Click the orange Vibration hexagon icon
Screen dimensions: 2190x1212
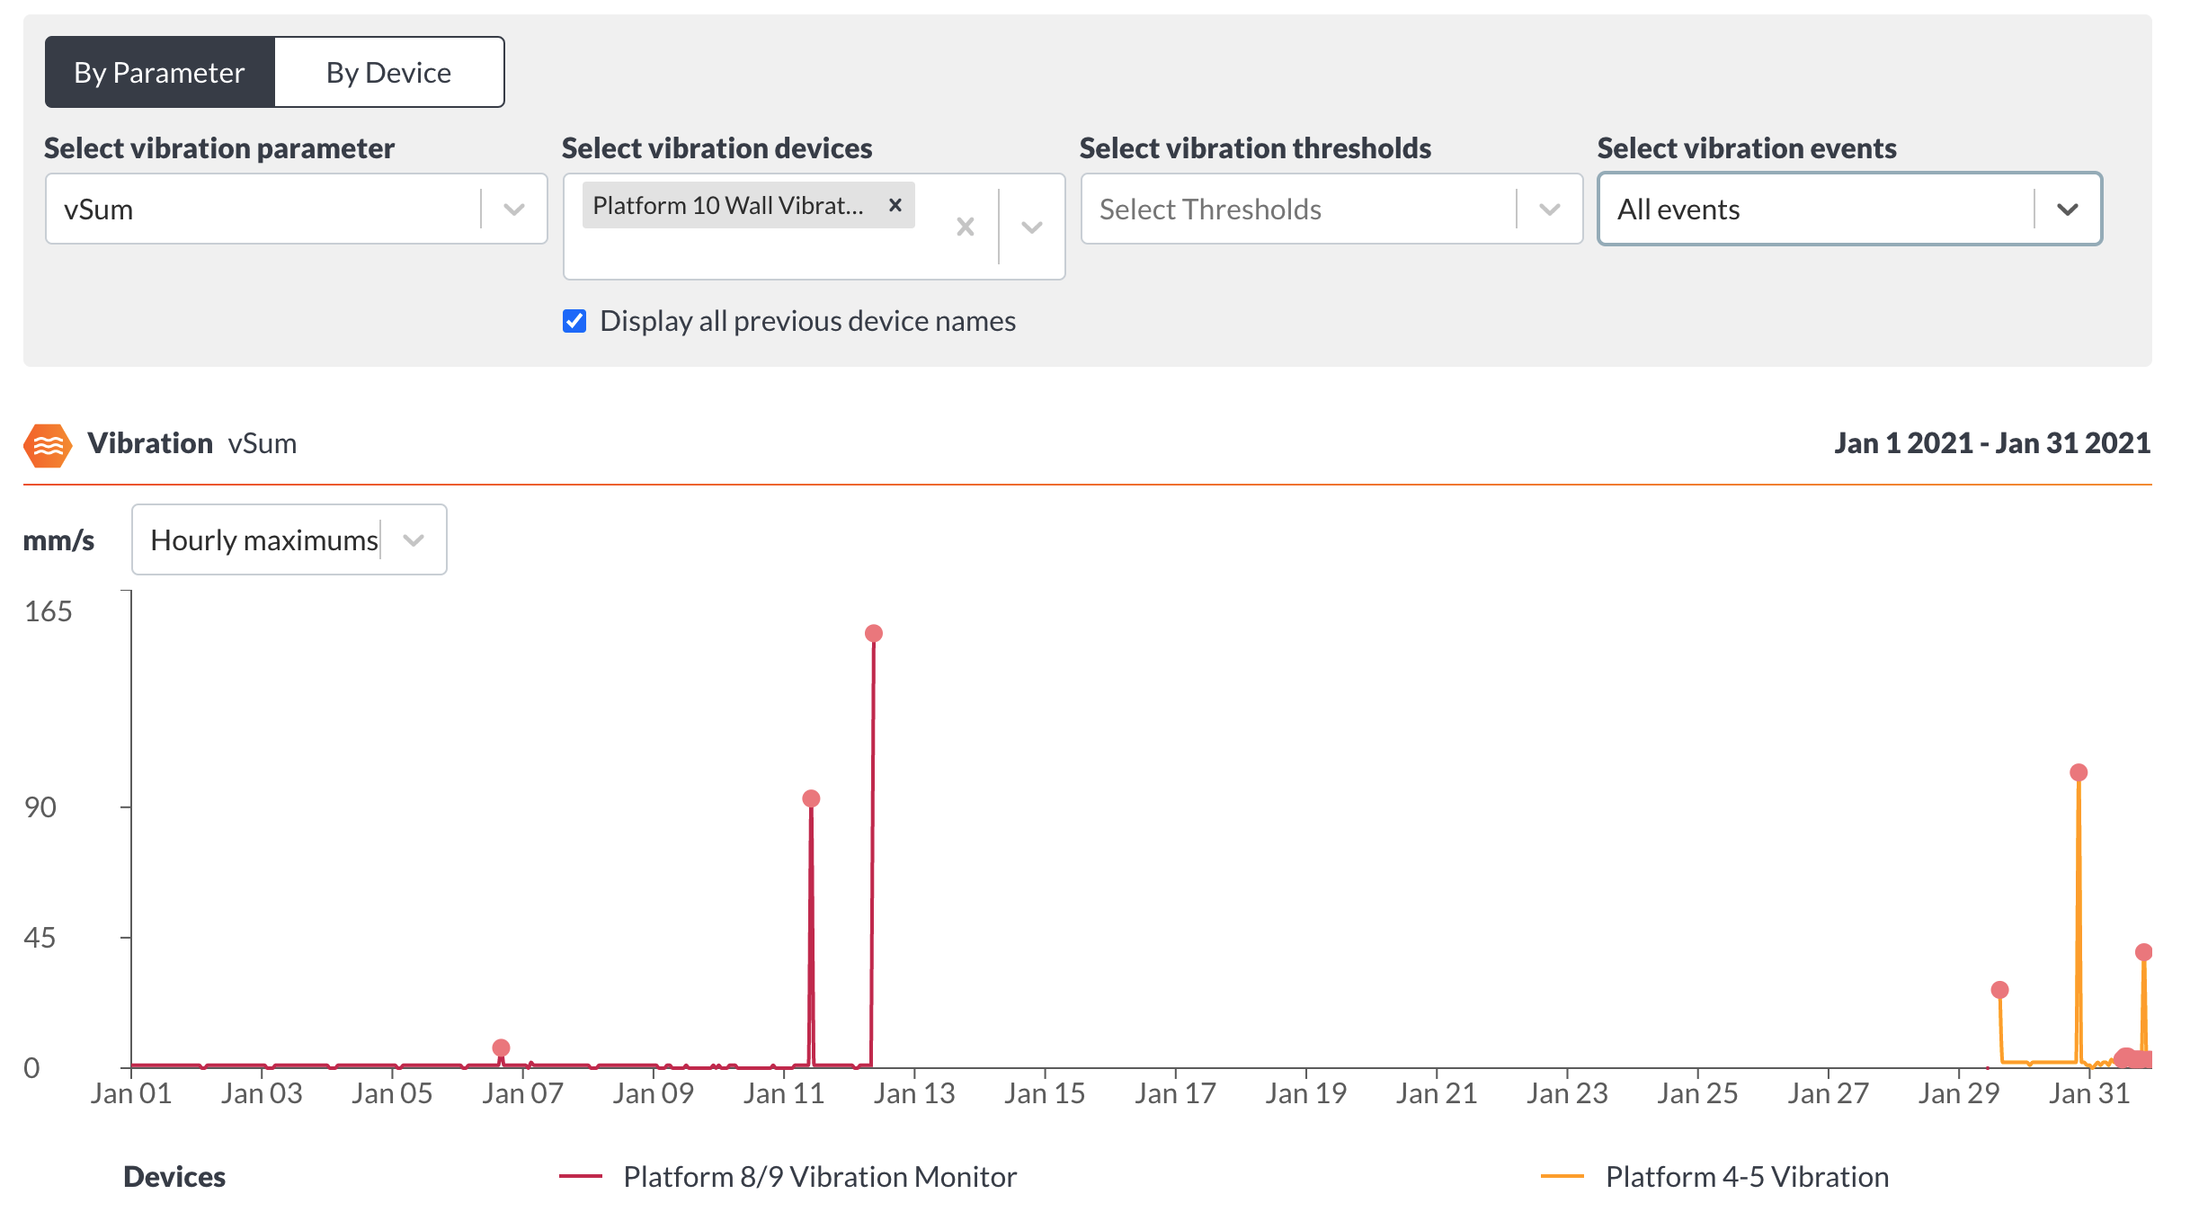coord(48,445)
